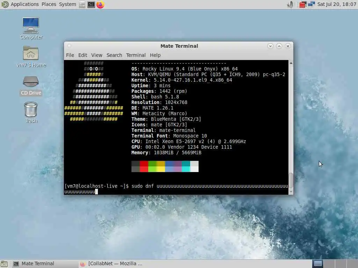The height and width of the screenshot is (268, 358).
Task: Click the "CPU: Intel Xeon E5-2697" line
Action: pyautogui.click(x=188, y=142)
